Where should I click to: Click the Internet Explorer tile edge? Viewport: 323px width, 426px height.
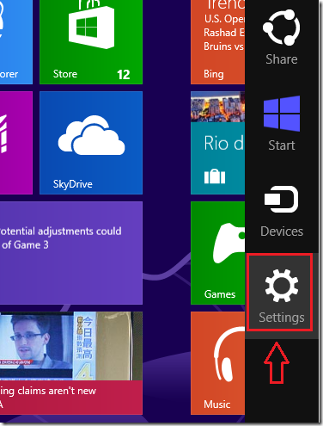[16, 42]
